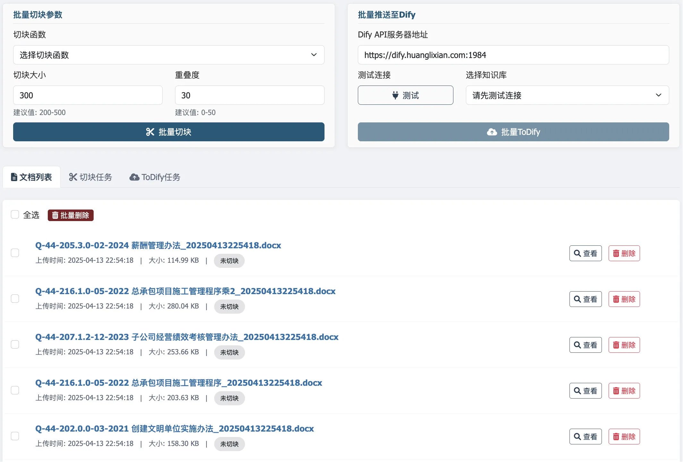The height and width of the screenshot is (462, 683).
Task: Click trash icon for 子公司经营绩效考核管理办法 row
Action: pos(616,345)
